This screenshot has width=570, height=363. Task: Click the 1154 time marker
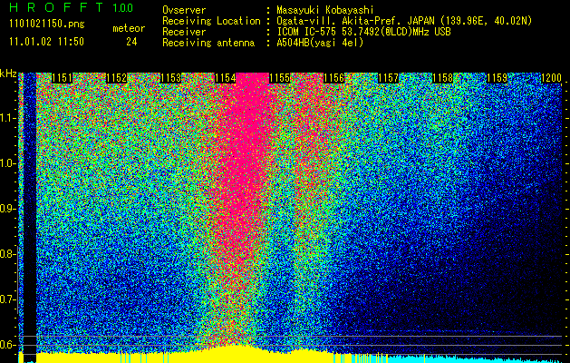point(226,78)
